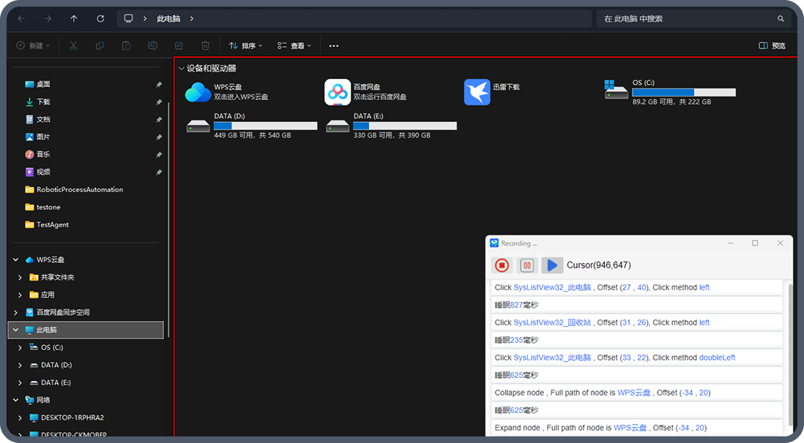Toggle the 预览 preview pane
This screenshot has height=443, width=804.
(x=772, y=45)
